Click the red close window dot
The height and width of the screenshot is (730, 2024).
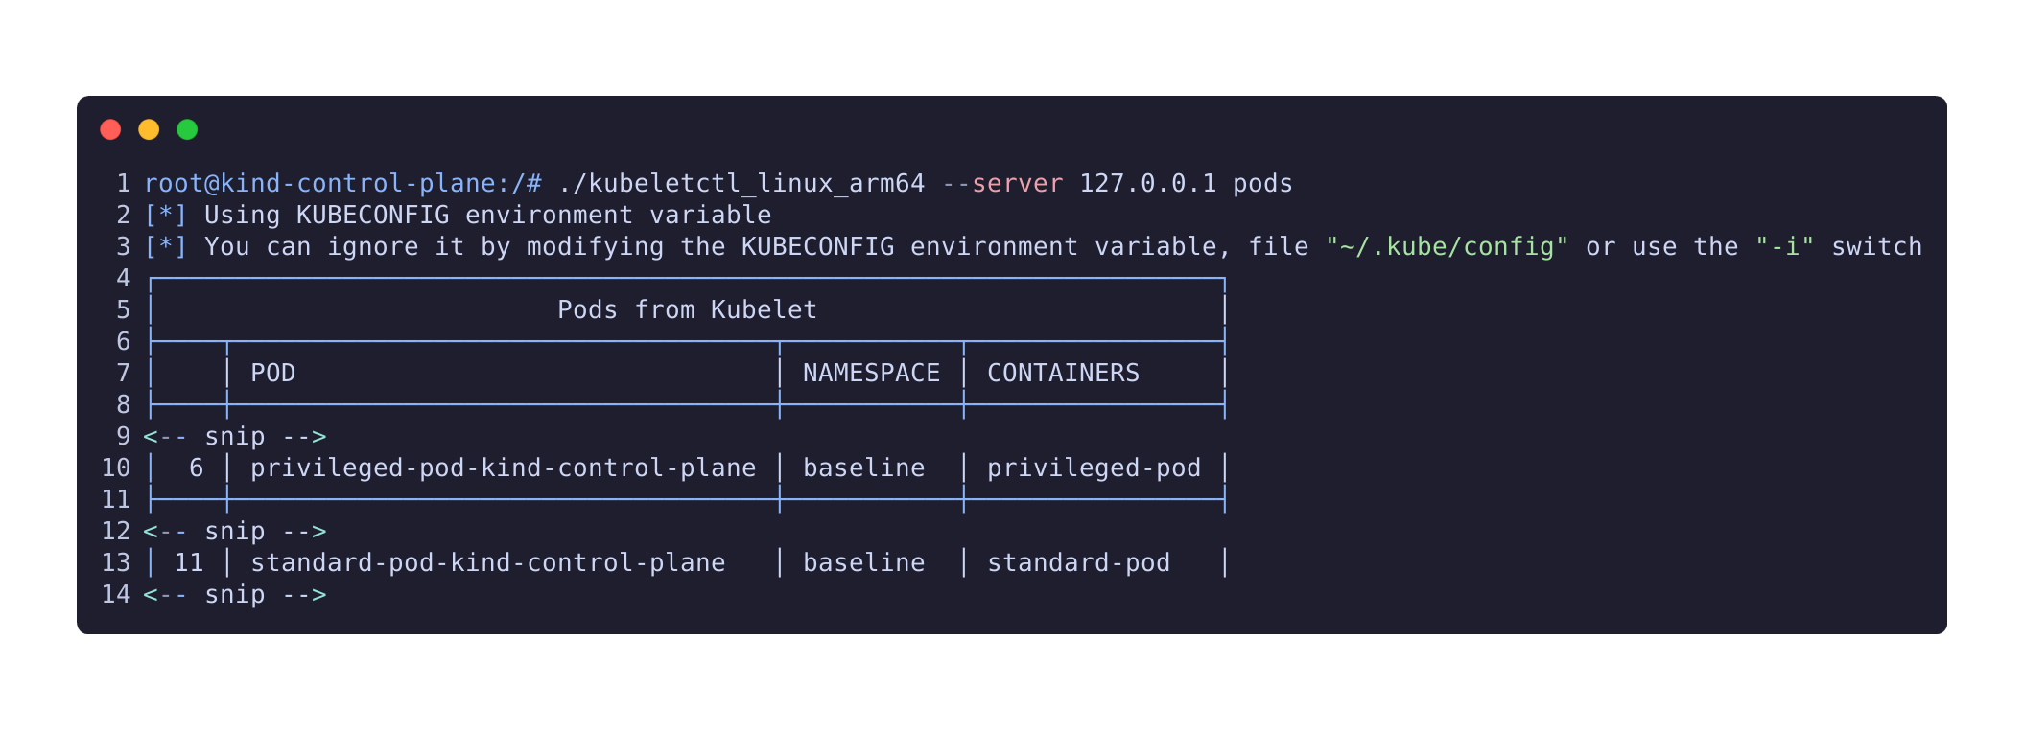(x=110, y=129)
